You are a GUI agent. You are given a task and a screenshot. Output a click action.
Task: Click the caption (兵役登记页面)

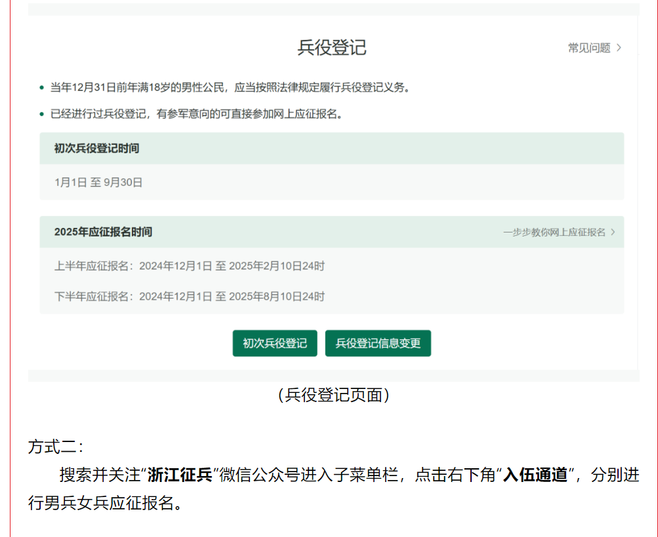coord(333,395)
